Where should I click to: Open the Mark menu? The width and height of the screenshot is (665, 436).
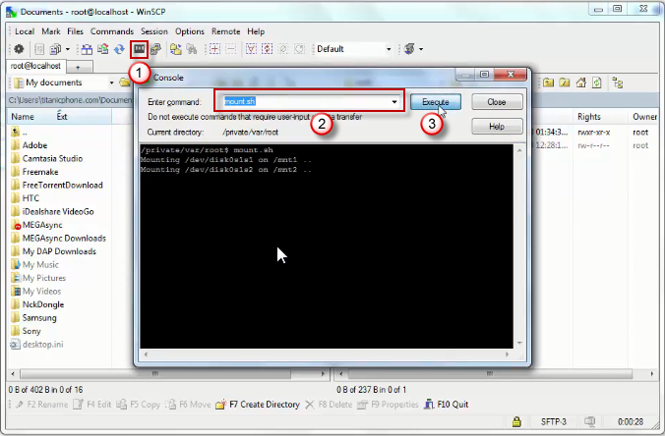[51, 31]
